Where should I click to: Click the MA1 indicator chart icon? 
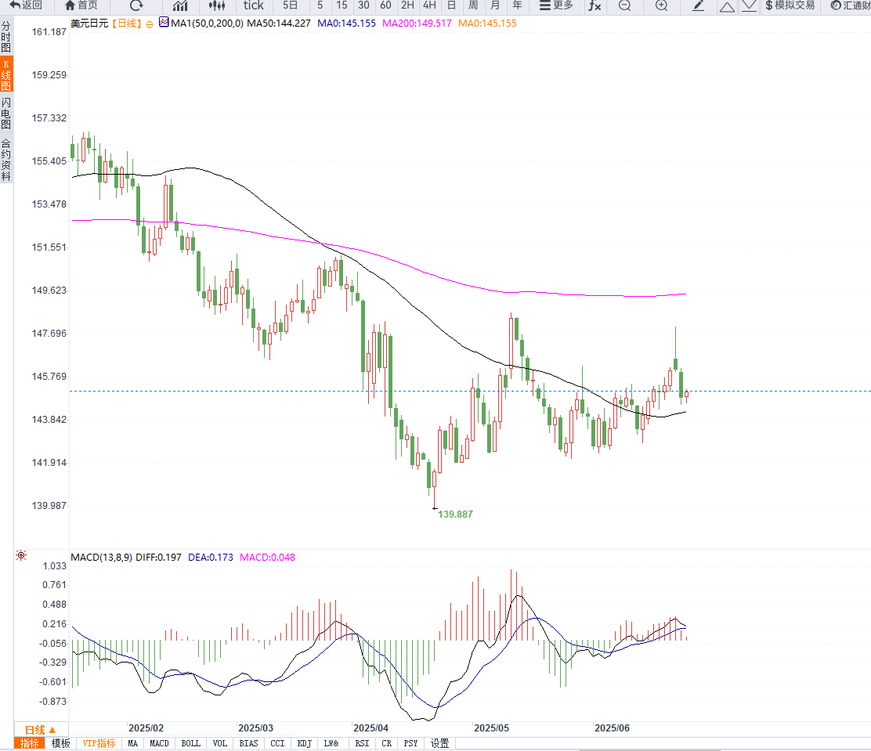(164, 22)
